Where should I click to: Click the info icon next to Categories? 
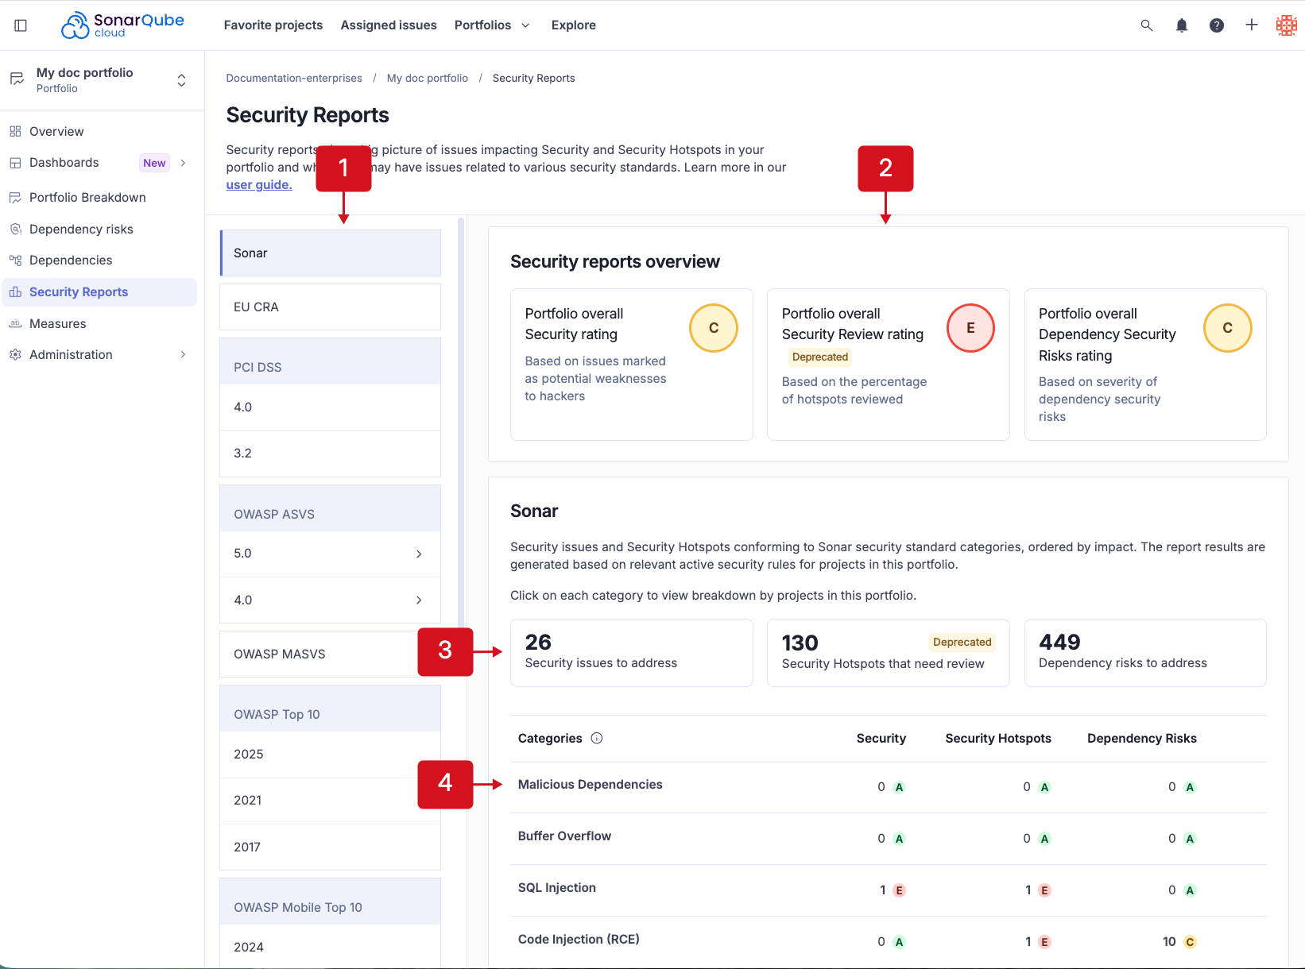pos(597,738)
